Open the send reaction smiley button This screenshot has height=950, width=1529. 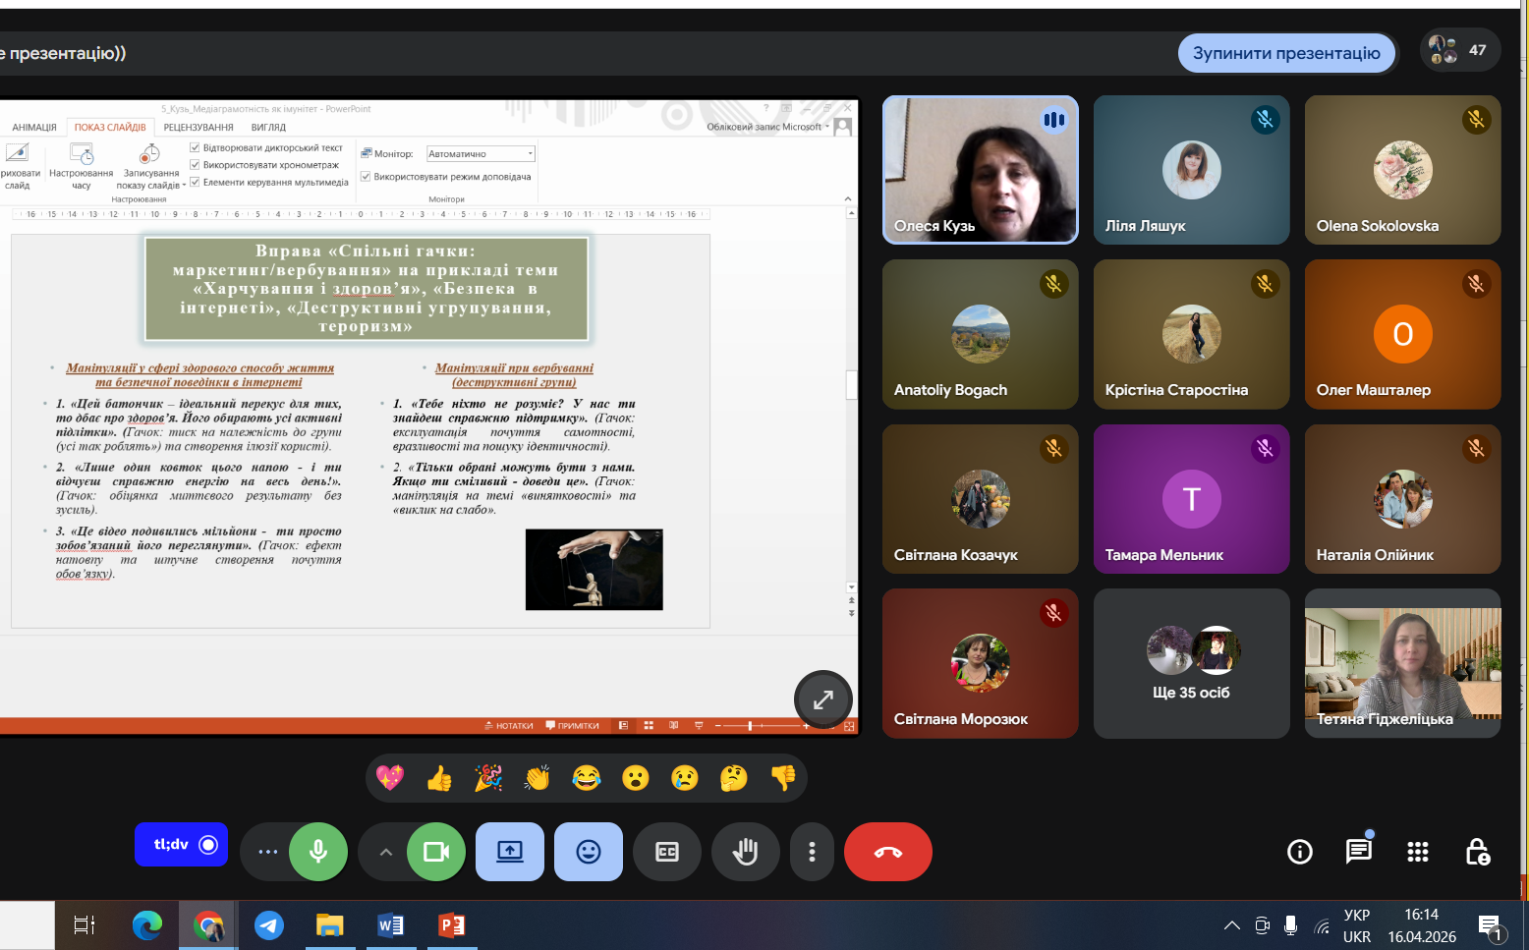coord(588,852)
